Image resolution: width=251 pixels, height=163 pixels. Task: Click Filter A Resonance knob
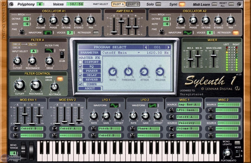[32, 61]
